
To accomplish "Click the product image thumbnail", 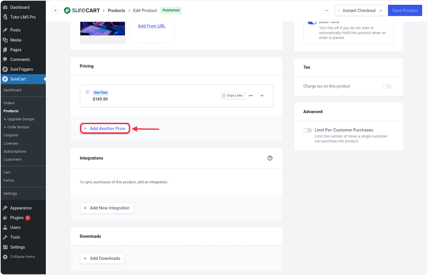I will click(x=102, y=28).
